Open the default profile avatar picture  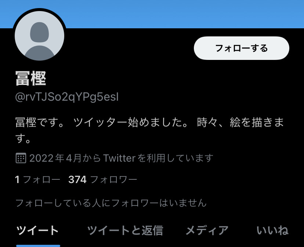click(x=40, y=36)
